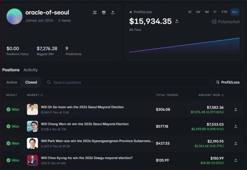This screenshot has height=170, width=247.
Task: Click the '$15.00 (11.03%)' gain text
Action: [212, 163]
